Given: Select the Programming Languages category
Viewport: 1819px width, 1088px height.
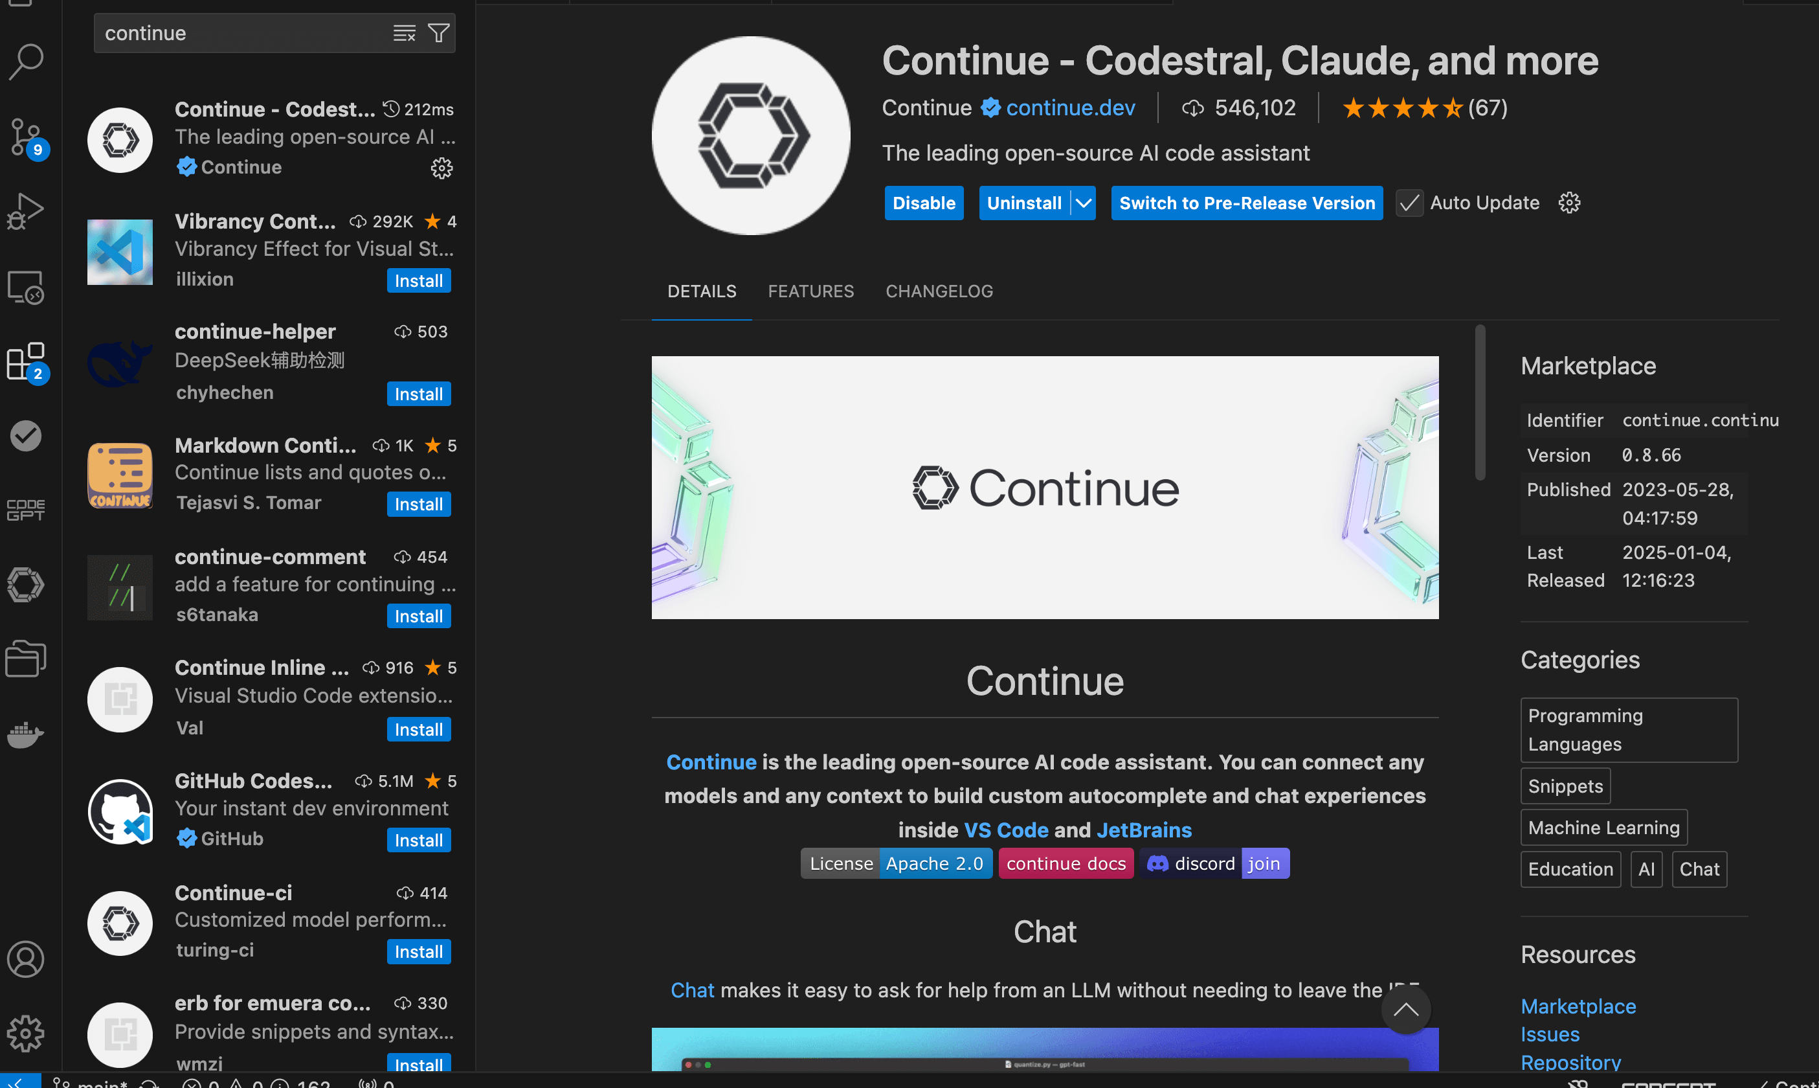Looking at the screenshot, I should pos(1629,731).
